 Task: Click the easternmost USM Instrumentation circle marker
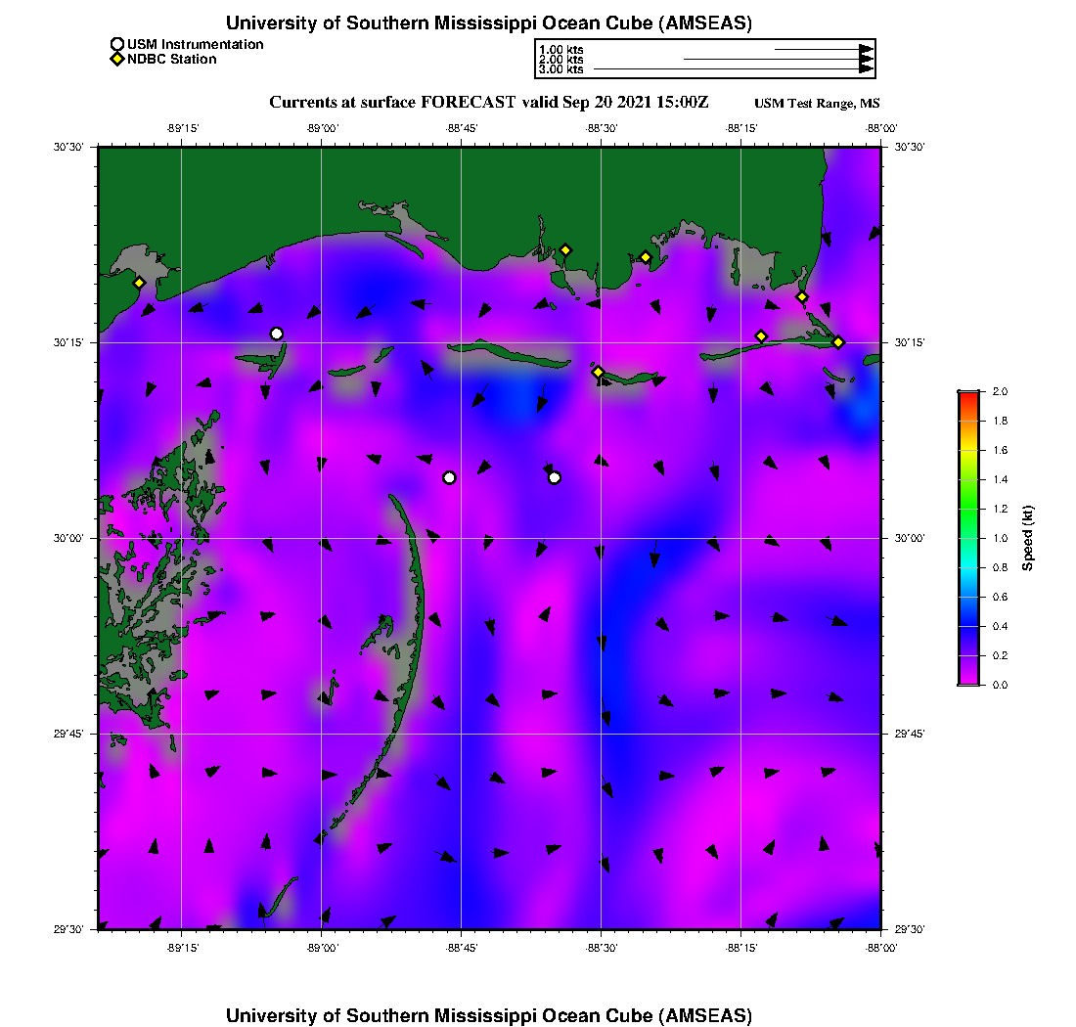point(555,477)
